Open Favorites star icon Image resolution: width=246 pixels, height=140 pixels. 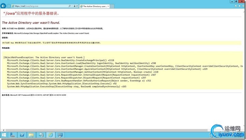pos(240,6)
